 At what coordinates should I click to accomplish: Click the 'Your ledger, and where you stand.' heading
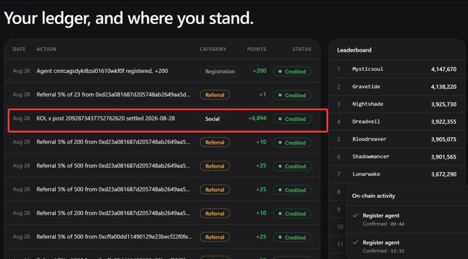point(129,19)
